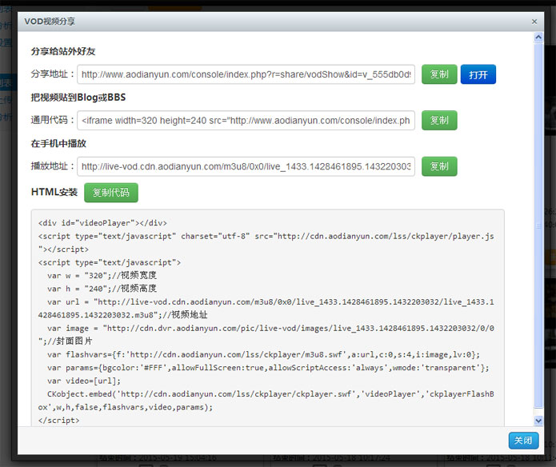Click the CKobject.embed code line
556x467 pixels.
pos(266,401)
